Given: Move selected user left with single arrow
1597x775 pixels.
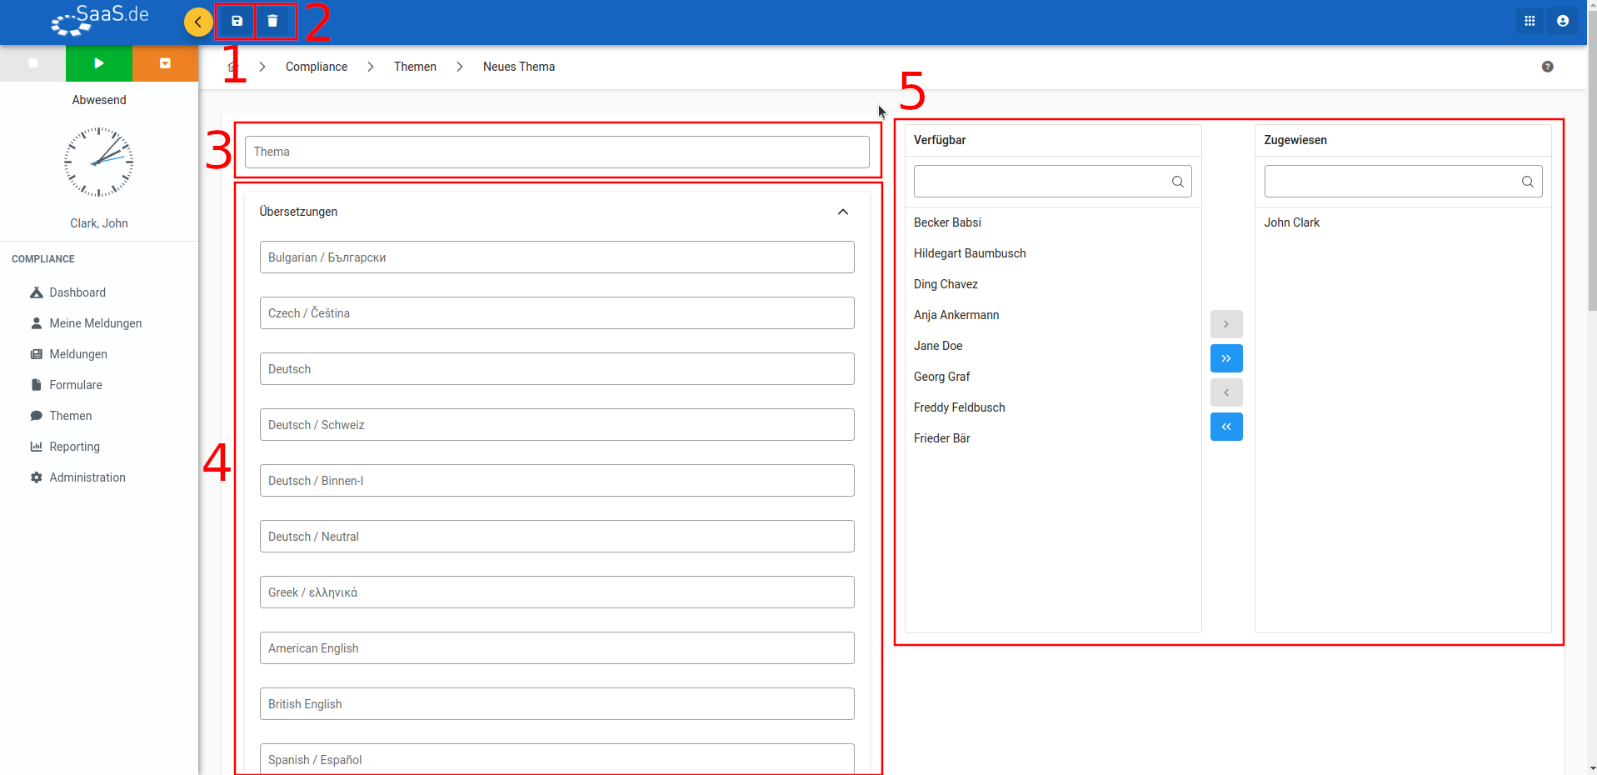Looking at the screenshot, I should (x=1226, y=392).
